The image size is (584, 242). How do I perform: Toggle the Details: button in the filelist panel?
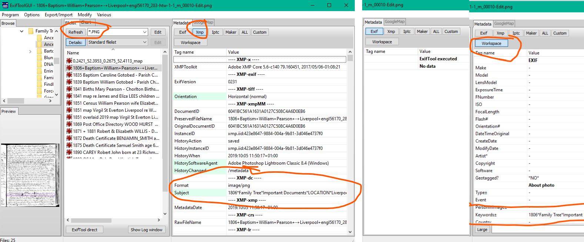(x=76, y=43)
